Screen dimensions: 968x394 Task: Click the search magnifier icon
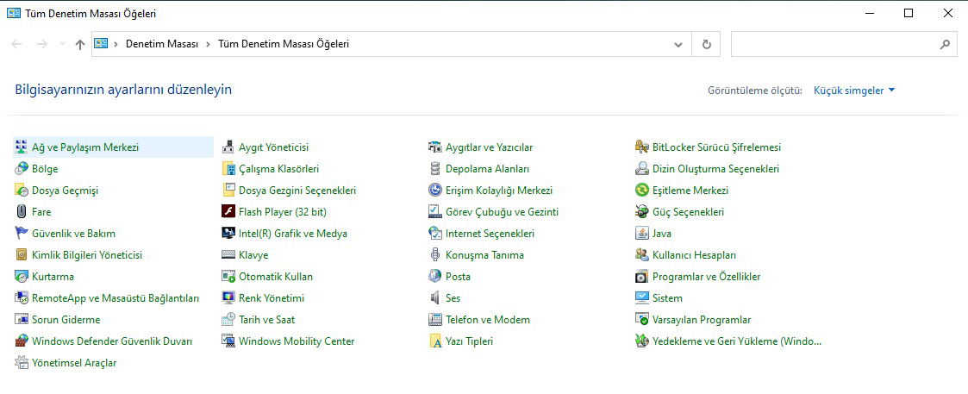(x=945, y=45)
